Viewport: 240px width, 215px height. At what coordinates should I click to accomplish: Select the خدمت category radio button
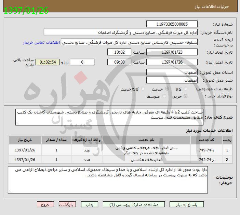coord(167,89)
